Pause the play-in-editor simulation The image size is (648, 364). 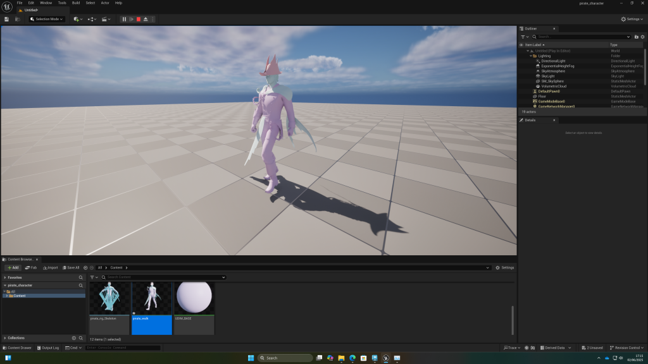[x=125, y=19]
